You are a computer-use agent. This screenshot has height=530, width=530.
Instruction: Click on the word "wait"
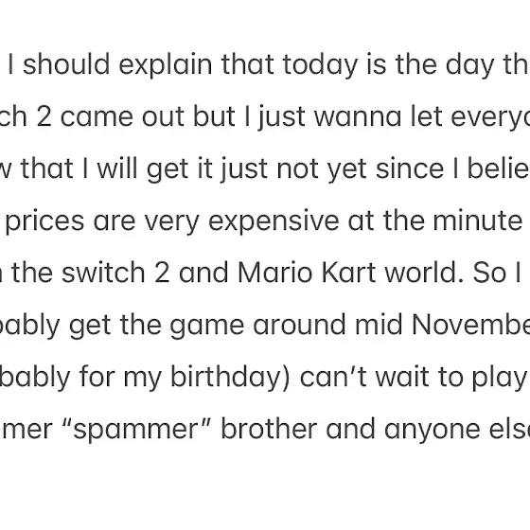402,378
